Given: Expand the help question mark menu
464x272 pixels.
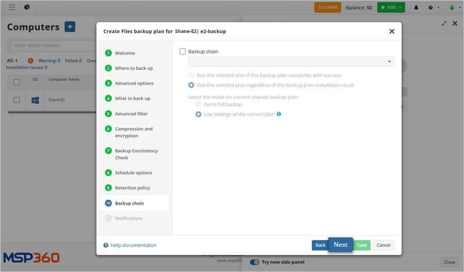Looking at the screenshot, I should click(x=434, y=8).
